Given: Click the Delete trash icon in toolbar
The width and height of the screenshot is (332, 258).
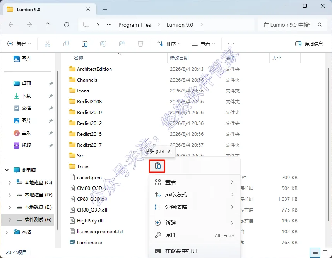Looking at the screenshot, I should (140, 44).
